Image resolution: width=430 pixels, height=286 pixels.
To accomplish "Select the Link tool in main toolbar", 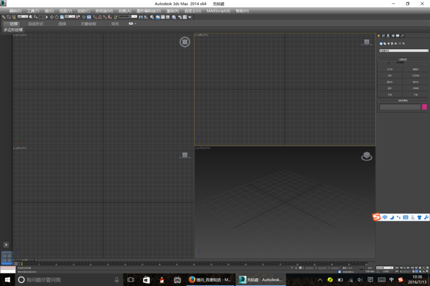I will (x=3, y=17).
